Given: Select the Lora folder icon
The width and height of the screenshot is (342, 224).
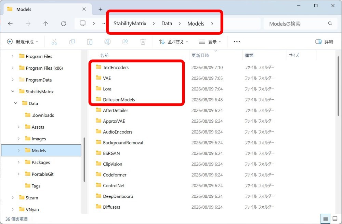Looking at the screenshot, I should coord(98,88).
